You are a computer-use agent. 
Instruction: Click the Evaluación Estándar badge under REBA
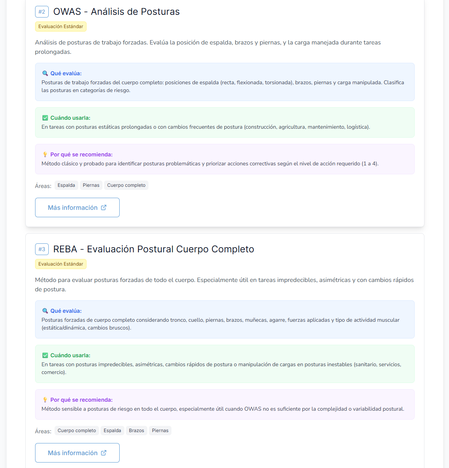coord(61,264)
